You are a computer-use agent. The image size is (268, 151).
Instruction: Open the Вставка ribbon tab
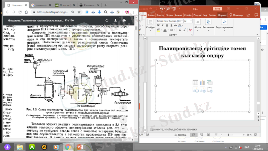pos(151,15)
